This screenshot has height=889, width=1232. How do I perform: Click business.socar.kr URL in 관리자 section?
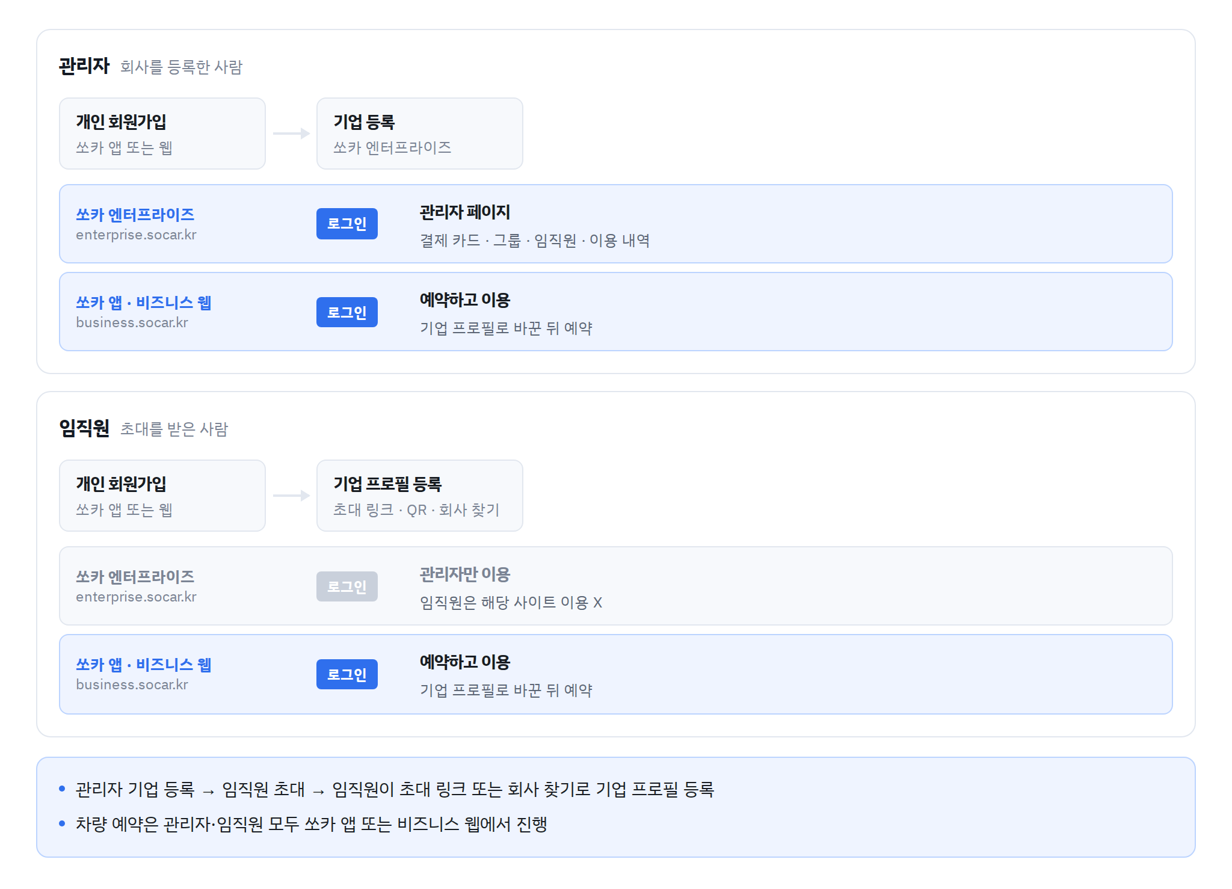coord(132,322)
